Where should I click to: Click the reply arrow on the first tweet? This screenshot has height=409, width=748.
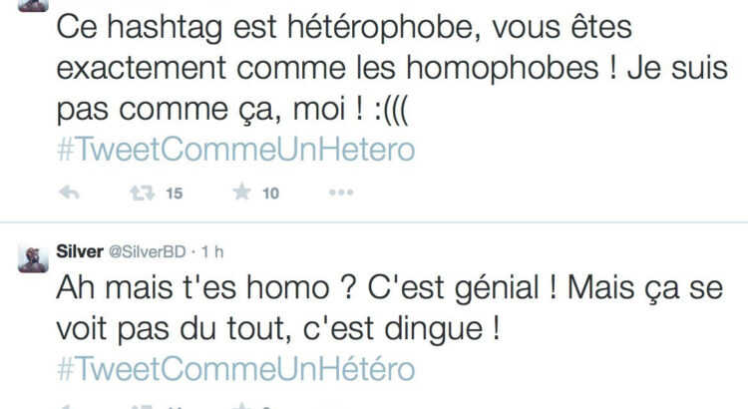pos(70,194)
